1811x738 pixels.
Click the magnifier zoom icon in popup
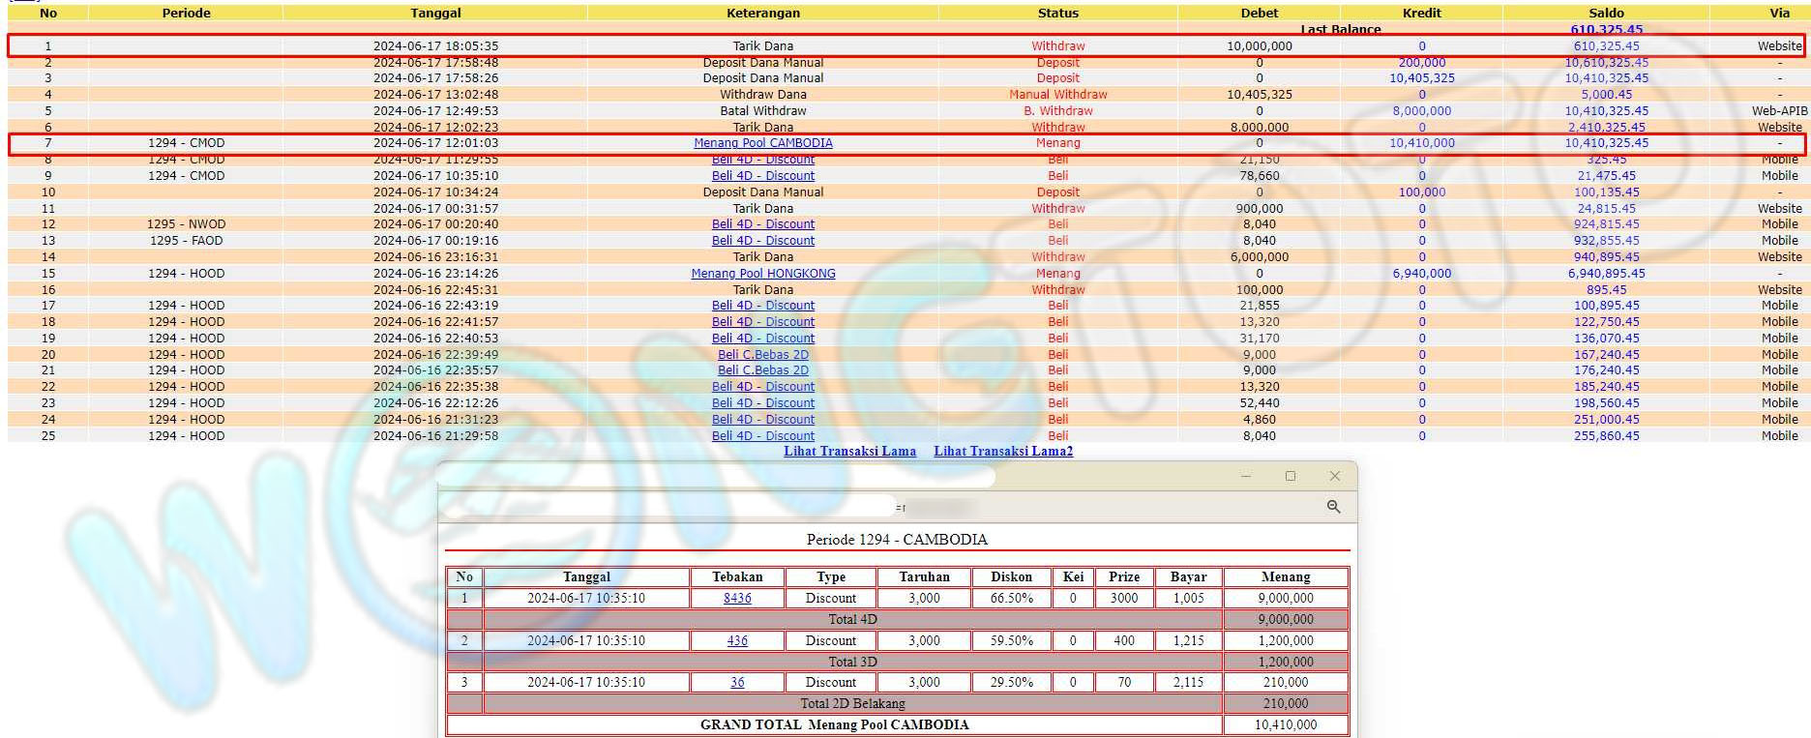click(1333, 507)
